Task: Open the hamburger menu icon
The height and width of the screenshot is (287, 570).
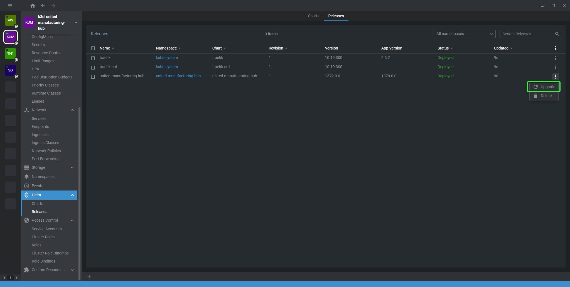Action: pyautogui.click(x=10, y=6)
